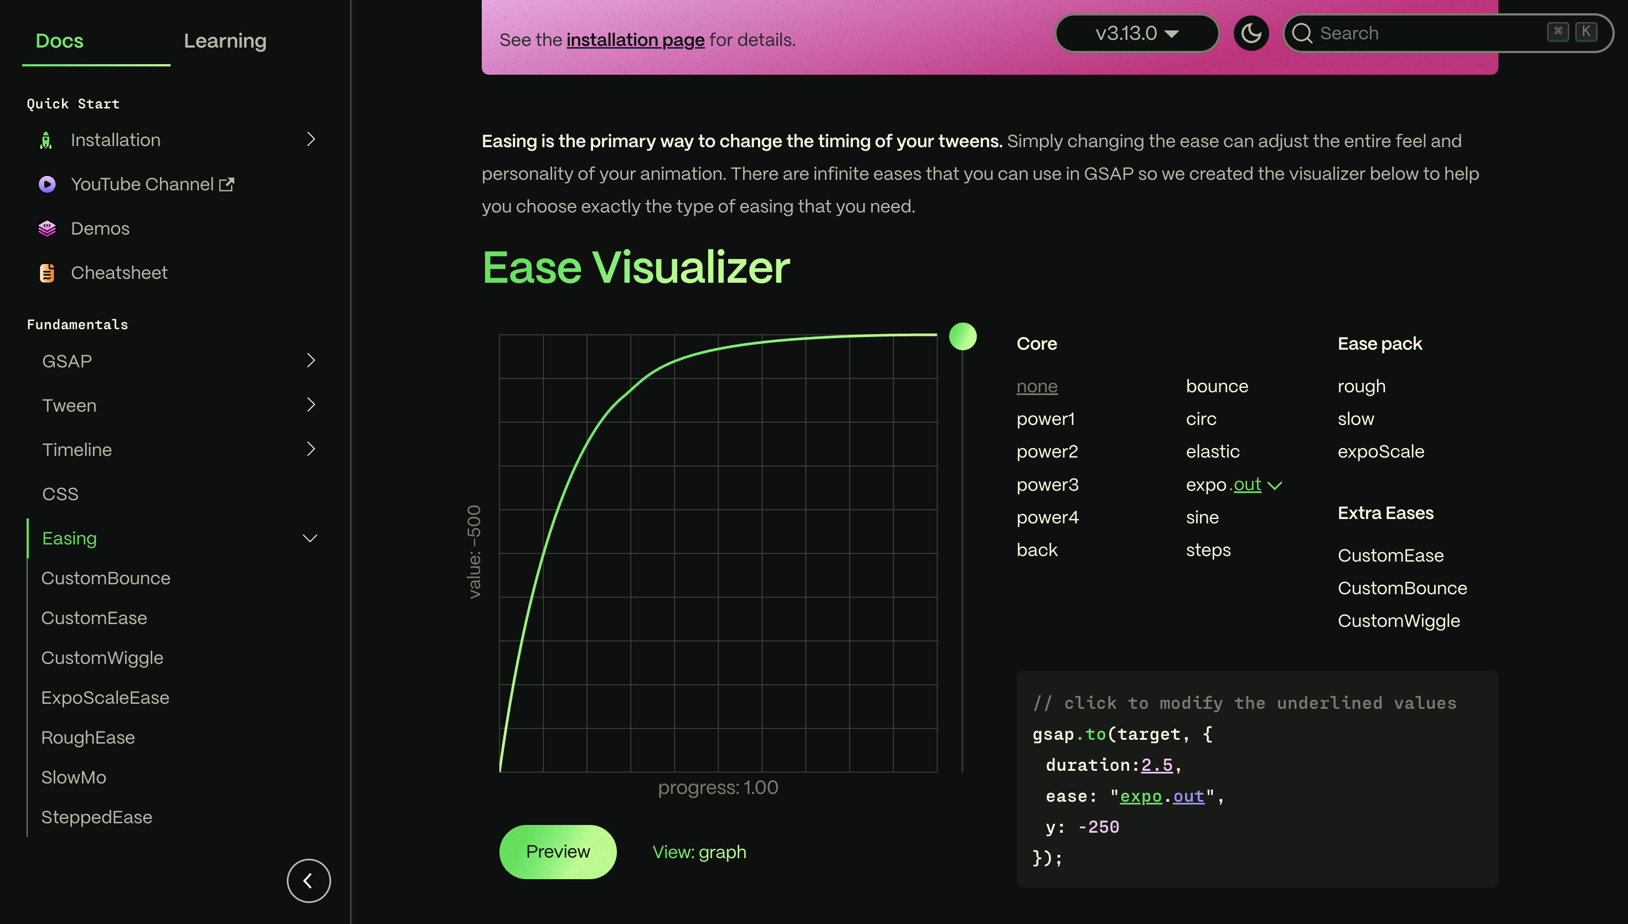Click the 'progress: 1.00' label
This screenshot has height=924, width=1628.
tap(718, 787)
